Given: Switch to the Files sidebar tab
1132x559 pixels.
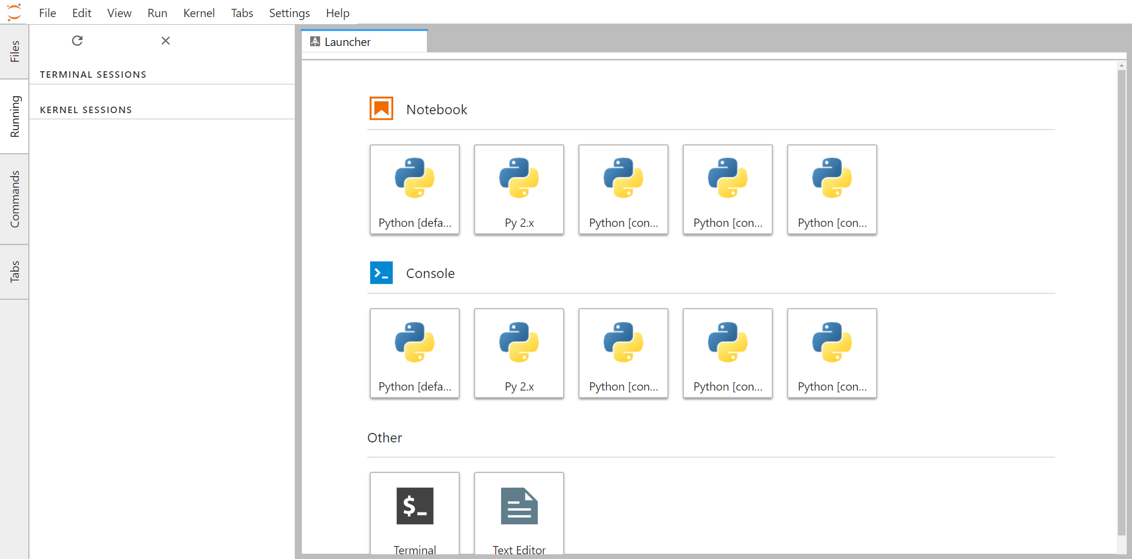Looking at the screenshot, I should tap(14, 51).
